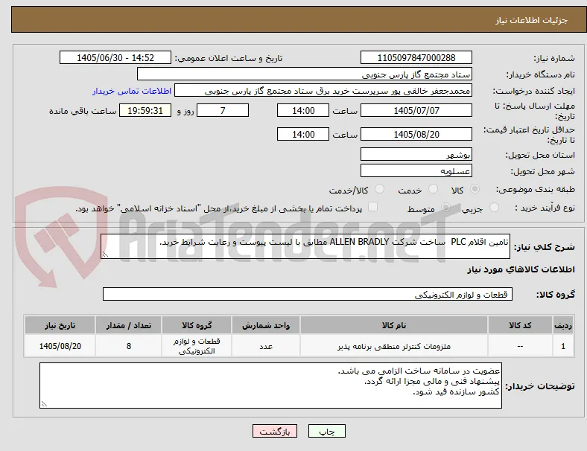This screenshot has height=451, width=587.
Task: Select the کالا/خدمت radio button
Action: 379,189
